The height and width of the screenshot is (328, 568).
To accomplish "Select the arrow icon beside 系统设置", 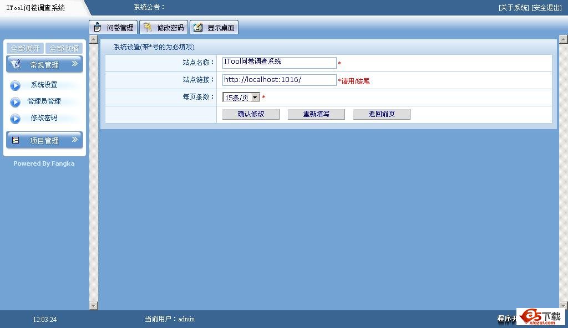I will 14,84.
